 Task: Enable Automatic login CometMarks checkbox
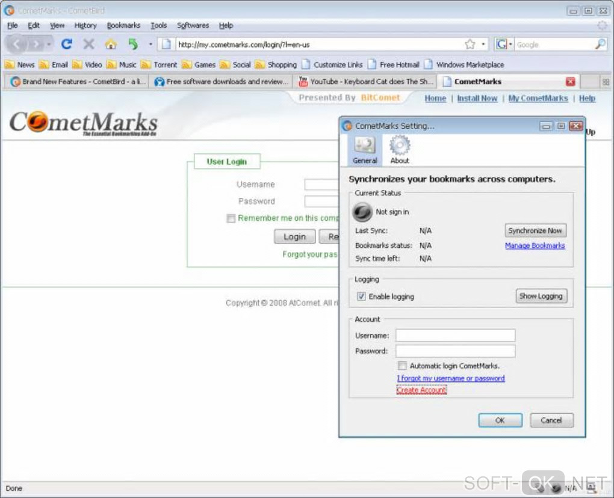tap(402, 366)
